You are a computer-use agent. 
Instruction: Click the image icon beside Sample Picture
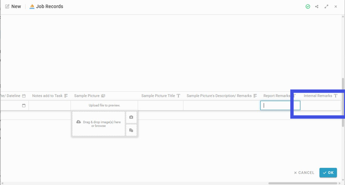(x=103, y=96)
